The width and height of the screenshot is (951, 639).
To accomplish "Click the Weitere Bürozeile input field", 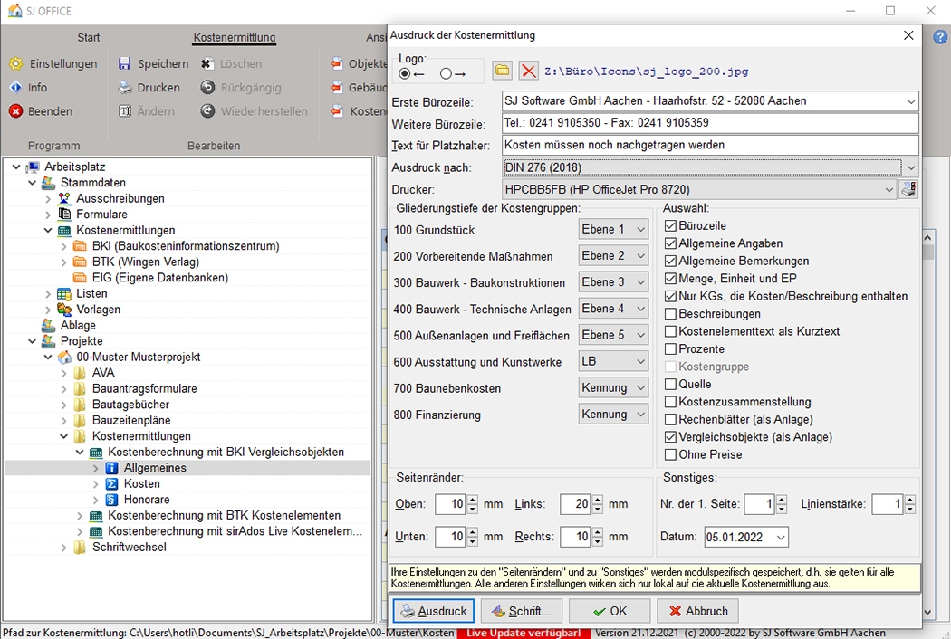I will 710,123.
